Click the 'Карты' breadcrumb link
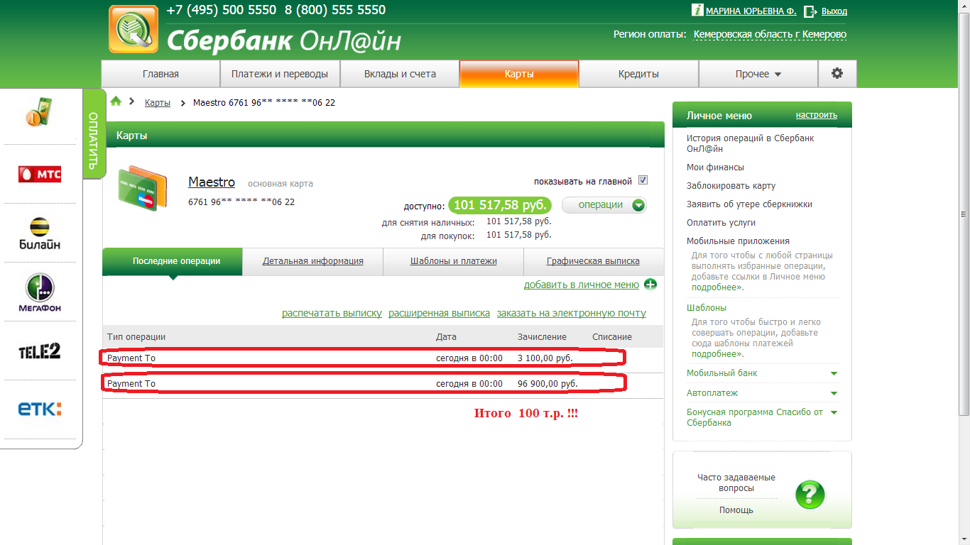Screen dimensions: 970x545 [x=158, y=102]
